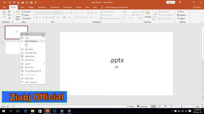Screen dimensions: 204x114
Task: Click the Redo icon in Quick Access toolbar
Action: pyautogui.click(x=10, y=2)
